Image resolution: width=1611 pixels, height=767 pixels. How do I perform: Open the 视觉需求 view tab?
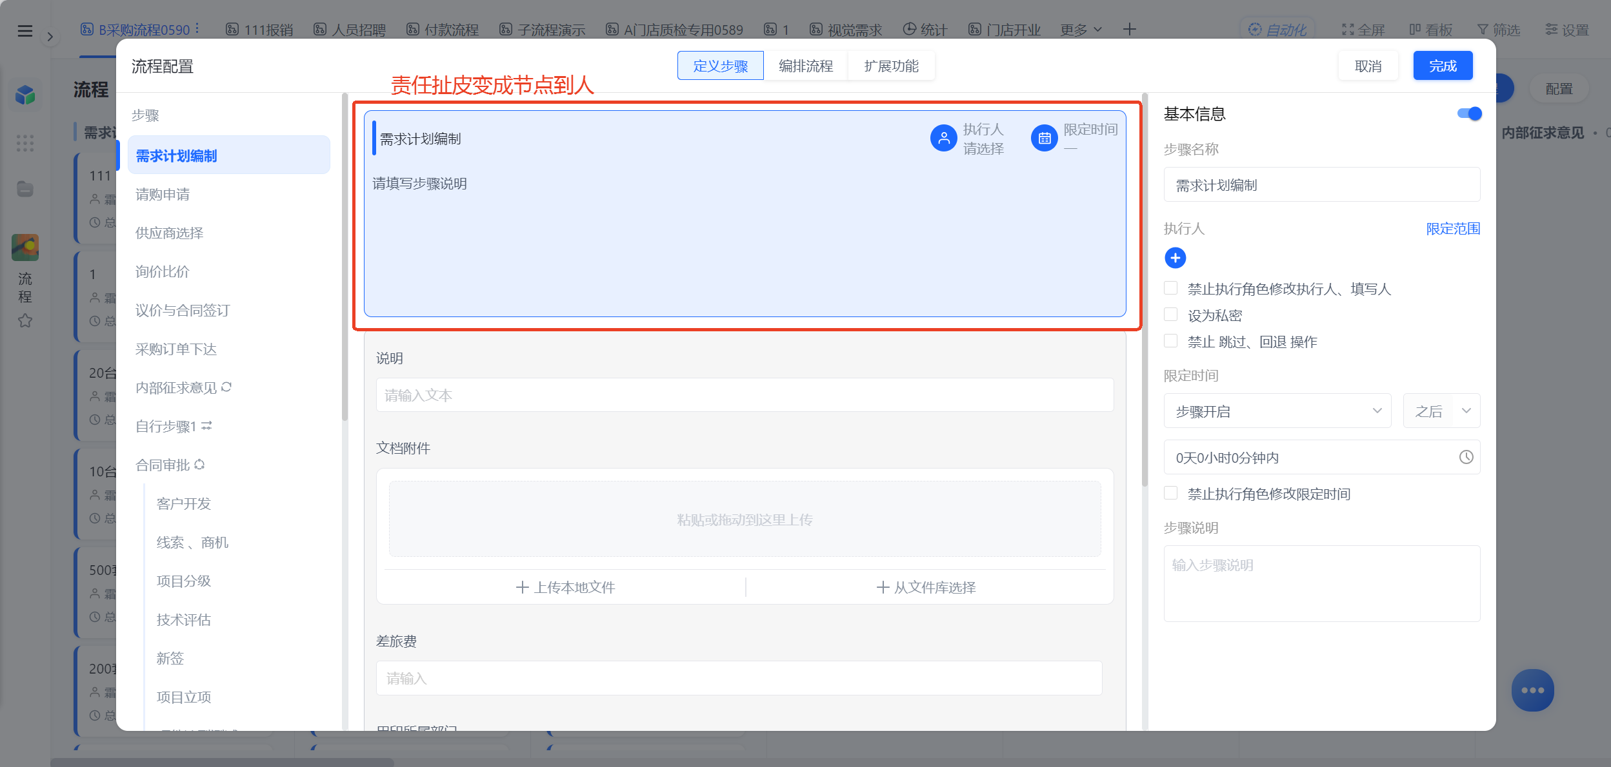pyautogui.click(x=846, y=30)
